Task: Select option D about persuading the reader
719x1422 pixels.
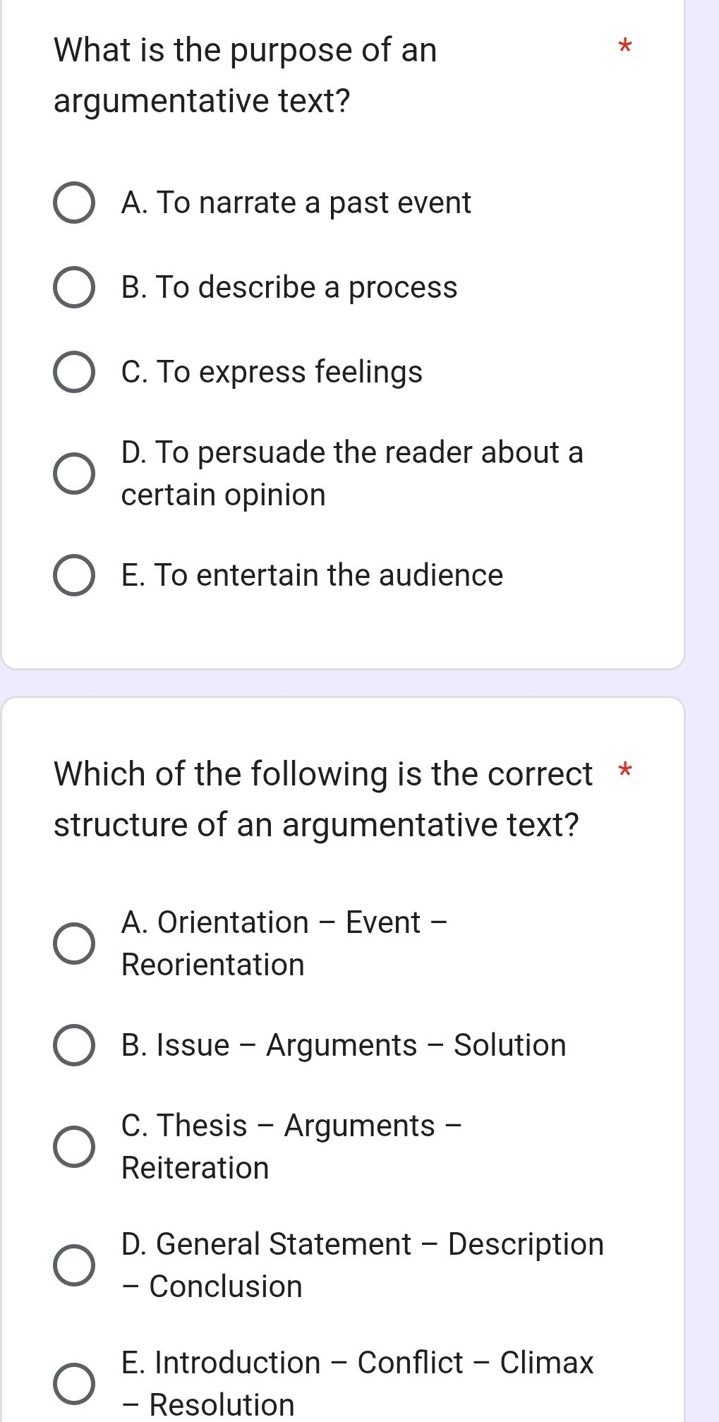Action: point(73,473)
